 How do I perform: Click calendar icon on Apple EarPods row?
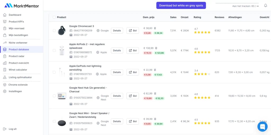coord(71,79)
